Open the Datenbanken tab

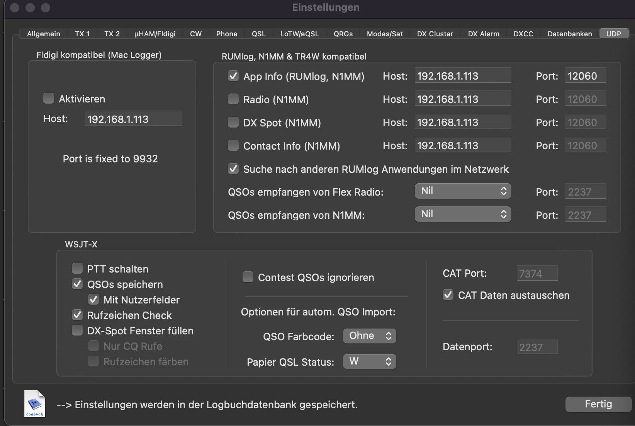[x=570, y=34]
